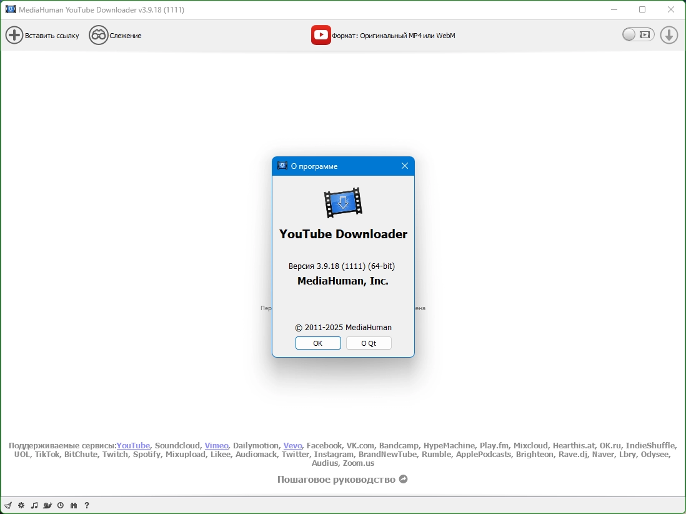The height and width of the screenshot is (514, 686).
Task: Click the app icon in main title bar
Action: tap(11, 9)
